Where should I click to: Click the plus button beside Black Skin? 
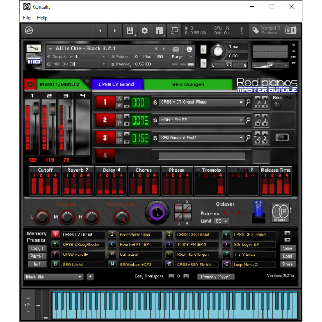(90, 276)
